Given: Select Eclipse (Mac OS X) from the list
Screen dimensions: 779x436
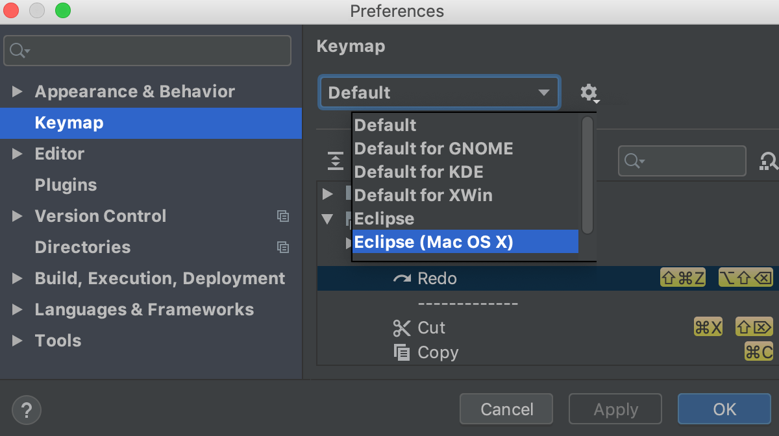Looking at the screenshot, I should [x=465, y=242].
